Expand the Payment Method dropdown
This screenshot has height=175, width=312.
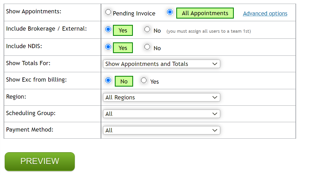161,130
